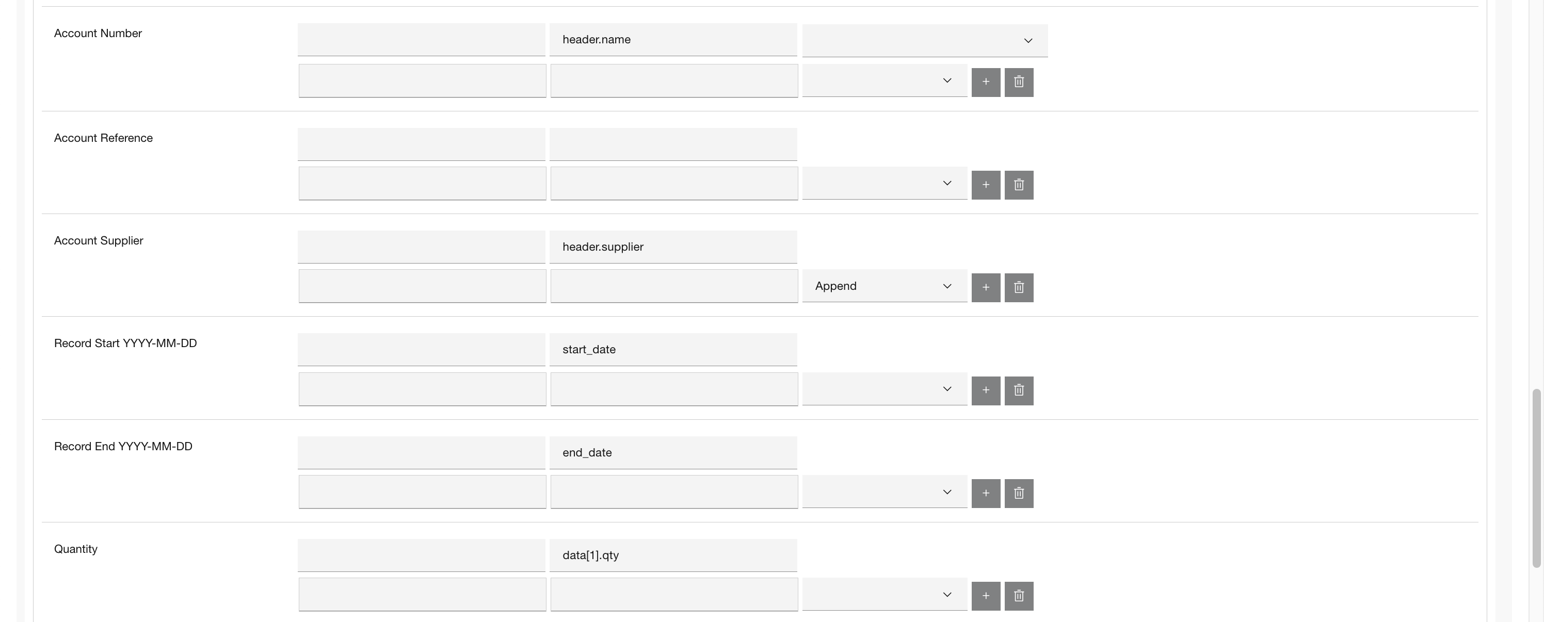The height and width of the screenshot is (622, 1544).
Task: Open the Append dropdown for Account Supplier
Action: [x=884, y=286]
